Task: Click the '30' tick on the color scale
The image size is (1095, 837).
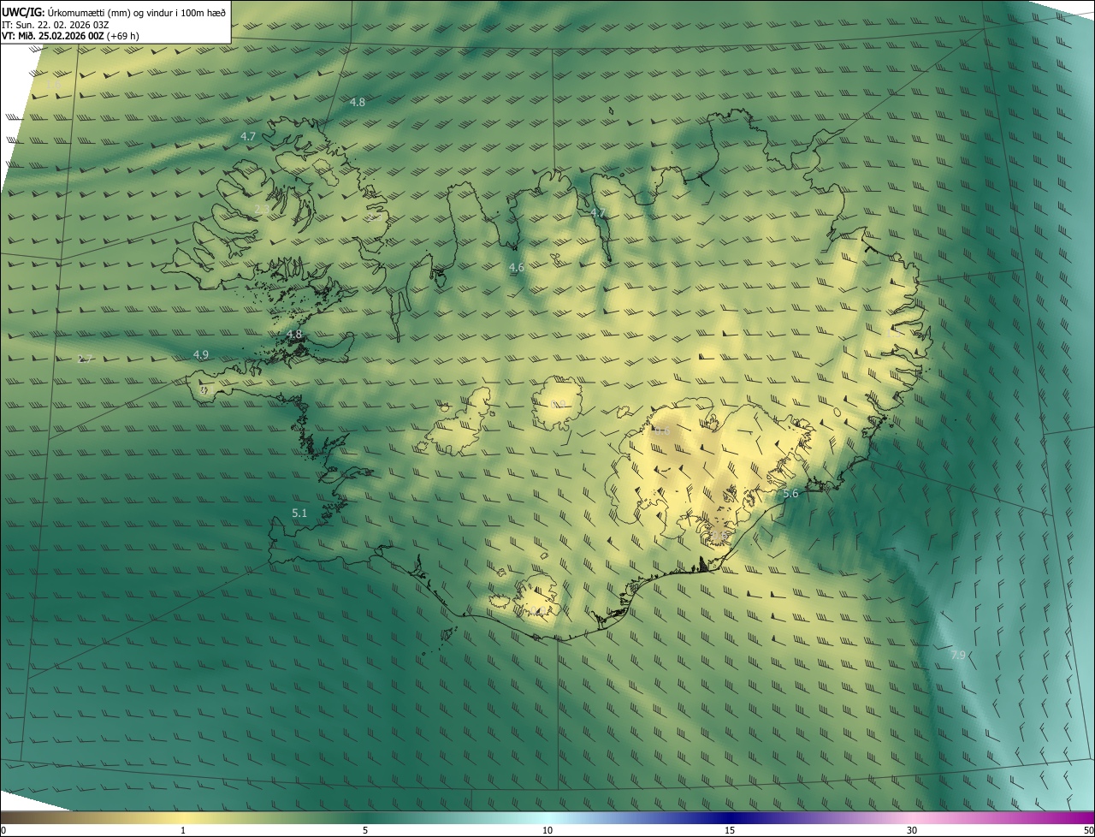Action: (x=912, y=830)
